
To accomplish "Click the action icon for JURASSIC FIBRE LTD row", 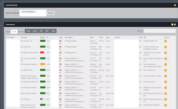I will tap(165, 41).
